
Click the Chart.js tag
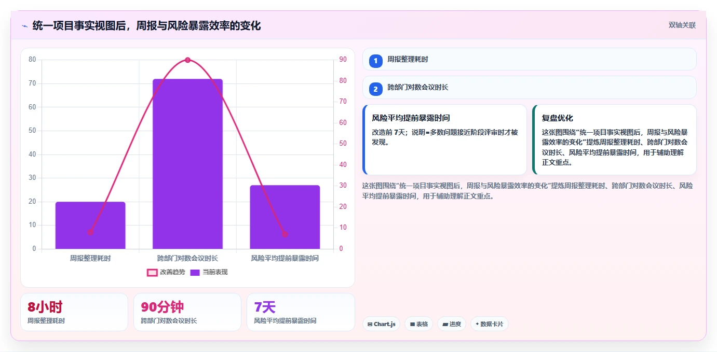click(381, 324)
